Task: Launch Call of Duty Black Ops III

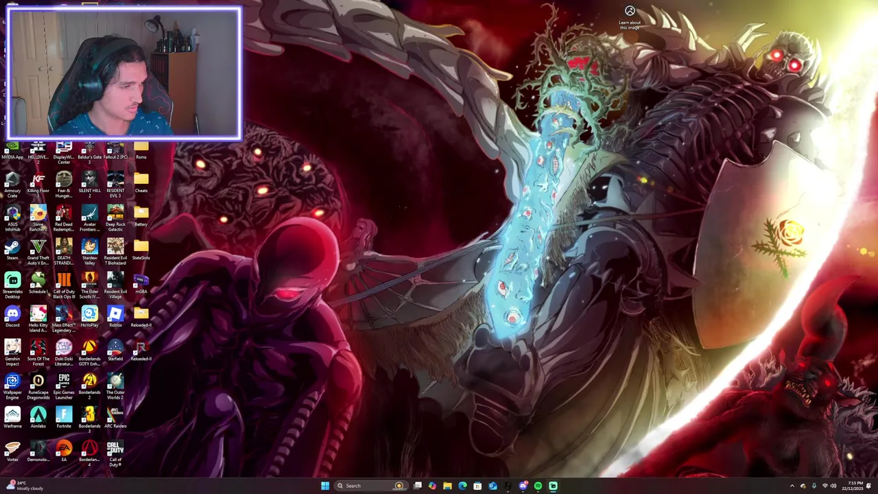Action: pos(64,285)
